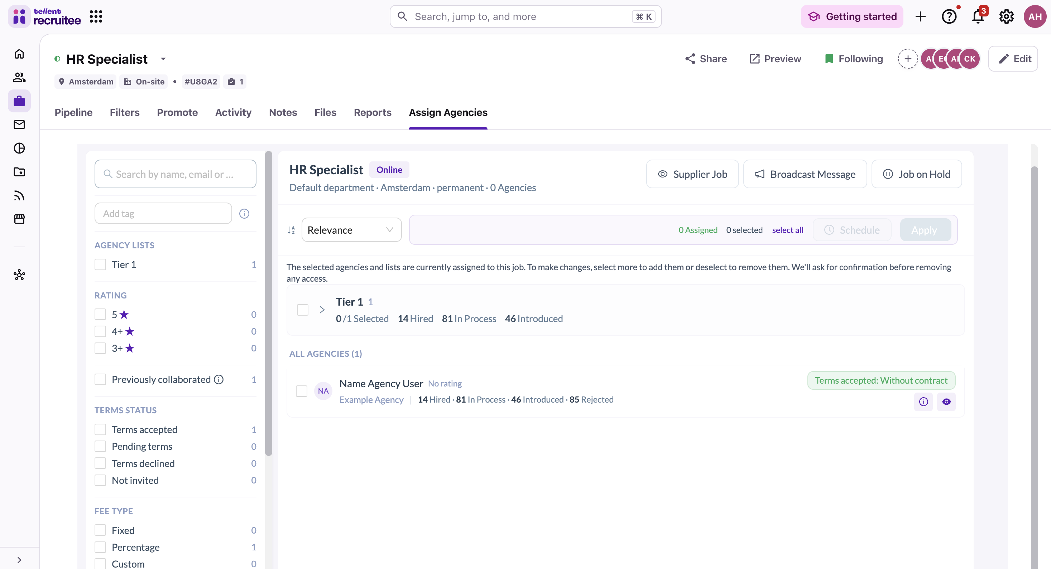Image resolution: width=1051 pixels, height=569 pixels.
Task: Open the Example Agency link
Action: point(371,399)
